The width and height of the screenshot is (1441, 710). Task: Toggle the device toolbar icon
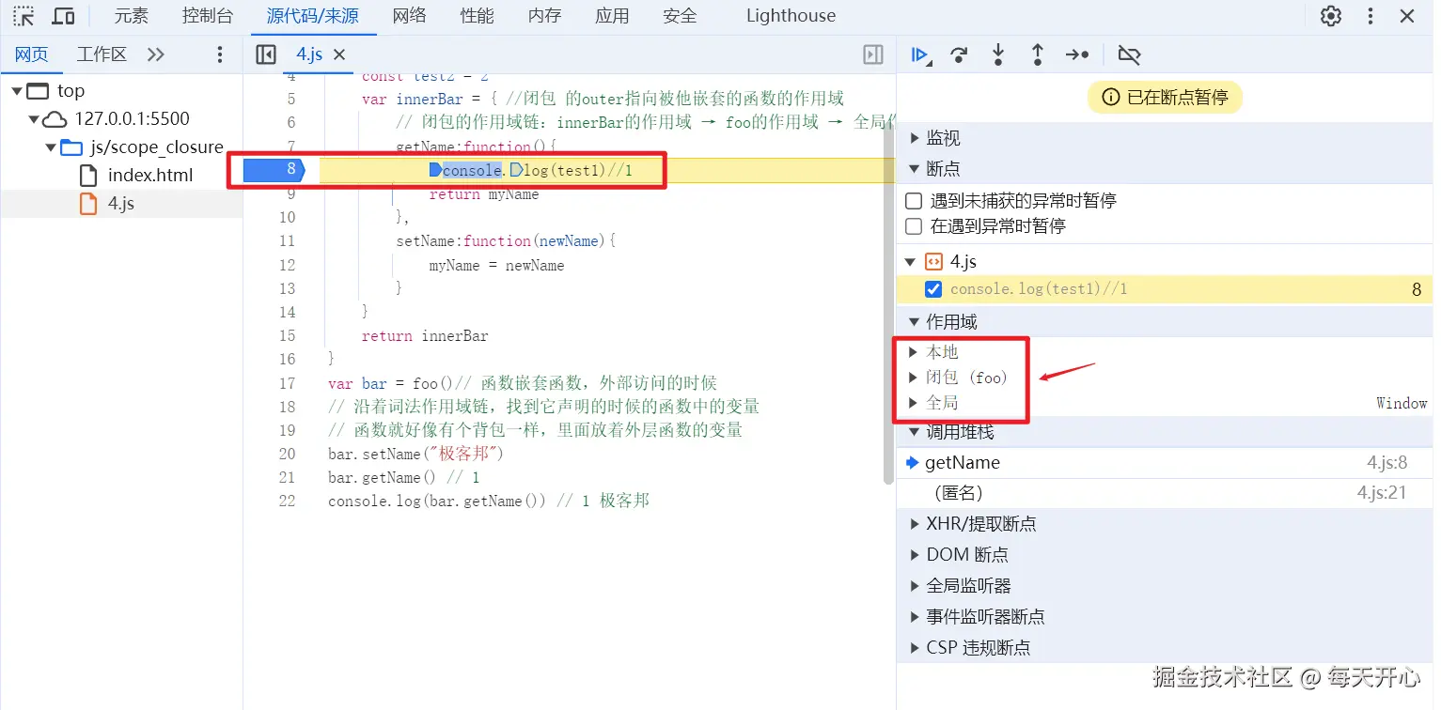(63, 16)
